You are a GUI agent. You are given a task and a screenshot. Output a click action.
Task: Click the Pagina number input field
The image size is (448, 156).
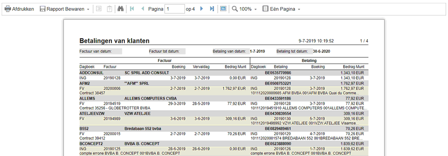(175, 9)
